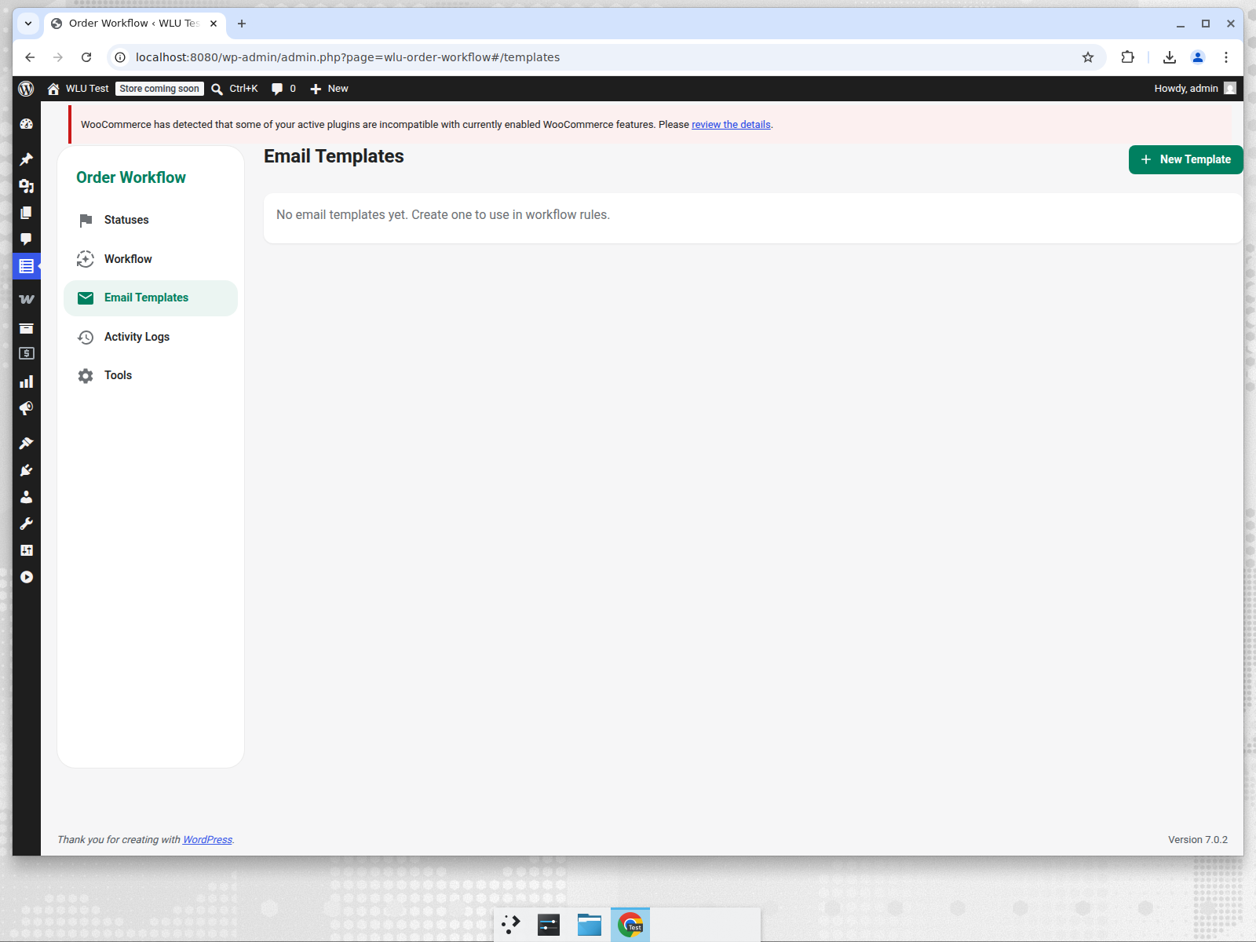Click the Email Templates page heading
The height and width of the screenshot is (942, 1256).
pos(334,156)
